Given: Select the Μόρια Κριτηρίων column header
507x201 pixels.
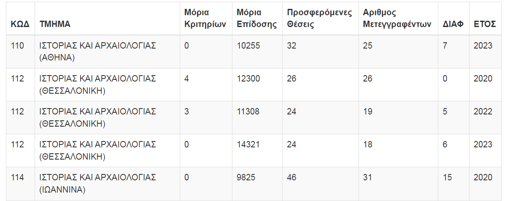Looking at the screenshot, I should pyautogui.click(x=203, y=18).
